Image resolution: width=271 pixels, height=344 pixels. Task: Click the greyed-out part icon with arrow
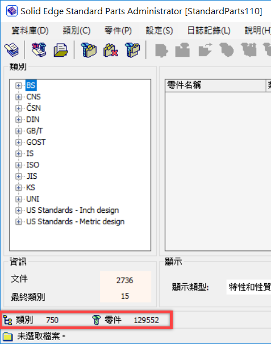coord(205,50)
